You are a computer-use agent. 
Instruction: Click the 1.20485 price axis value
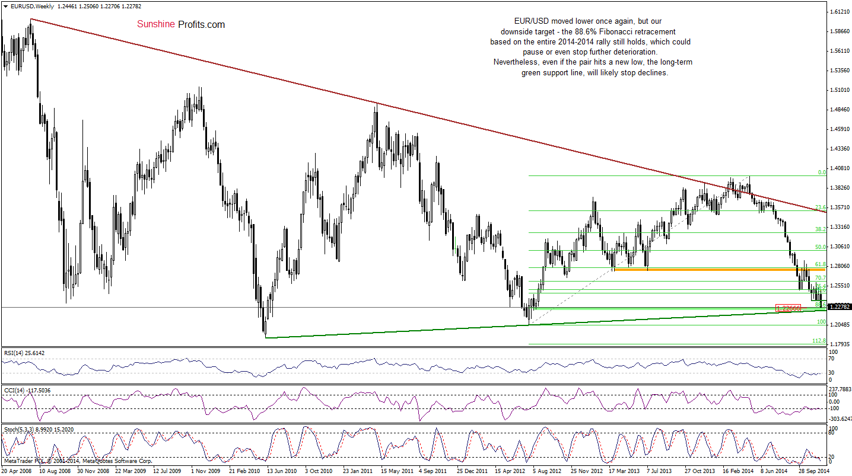840,325
